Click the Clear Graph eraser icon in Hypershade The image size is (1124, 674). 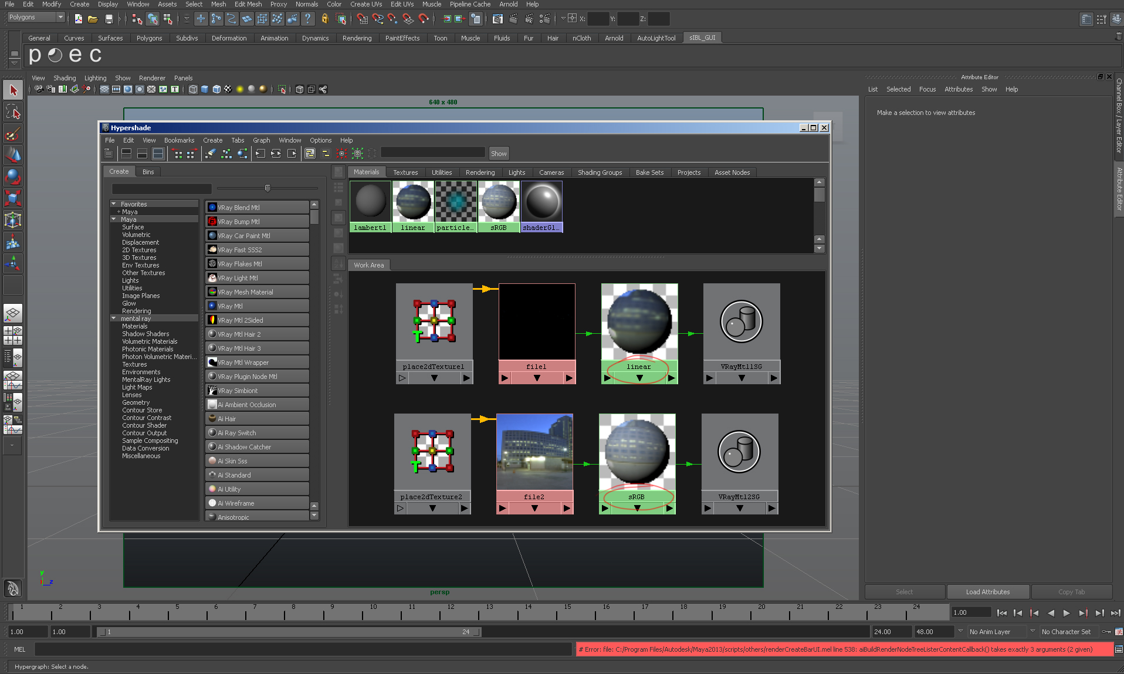[211, 154]
